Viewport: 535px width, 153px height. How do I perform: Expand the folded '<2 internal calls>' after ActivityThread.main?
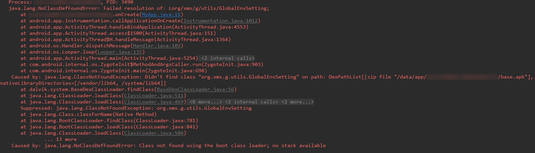pos(228,58)
